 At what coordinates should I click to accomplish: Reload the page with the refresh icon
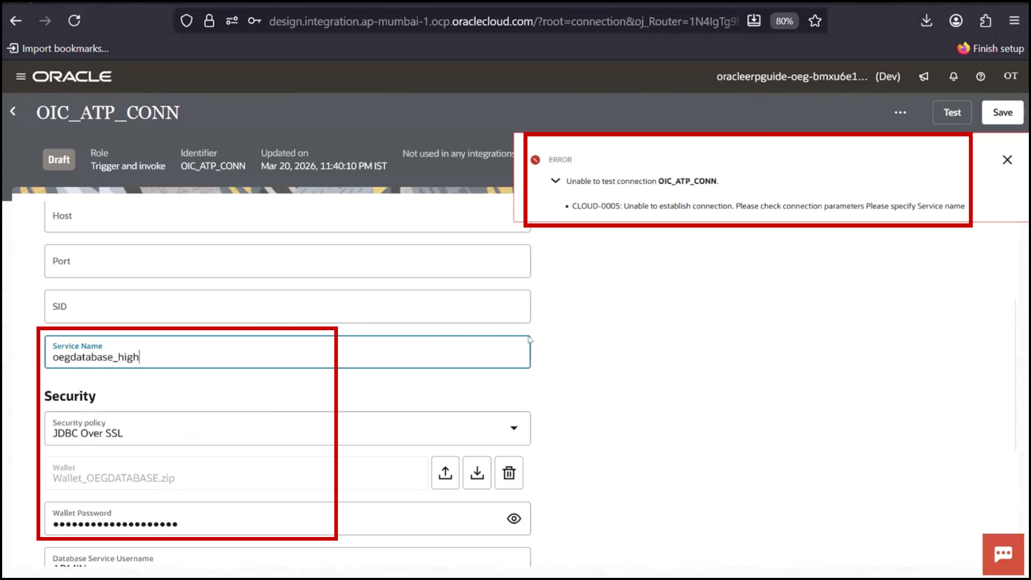pos(74,21)
